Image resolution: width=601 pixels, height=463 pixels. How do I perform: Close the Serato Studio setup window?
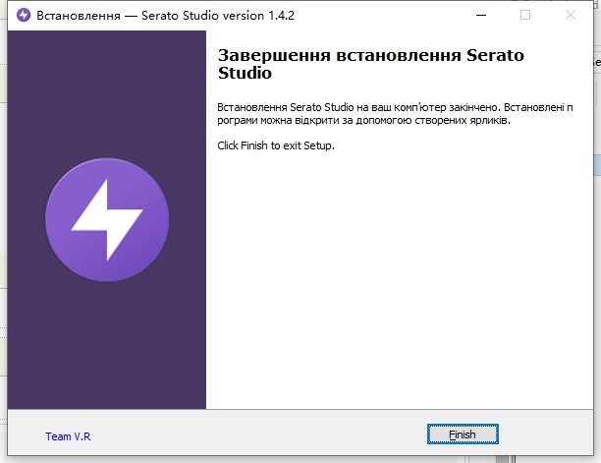pyautogui.click(x=571, y=16)
